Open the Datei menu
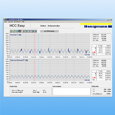115x115 pixels. click(x=6, y=22)
